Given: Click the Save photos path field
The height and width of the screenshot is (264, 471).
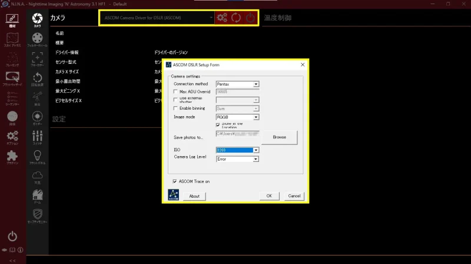Looking at the screenshot, I should [x=237, y=134].
